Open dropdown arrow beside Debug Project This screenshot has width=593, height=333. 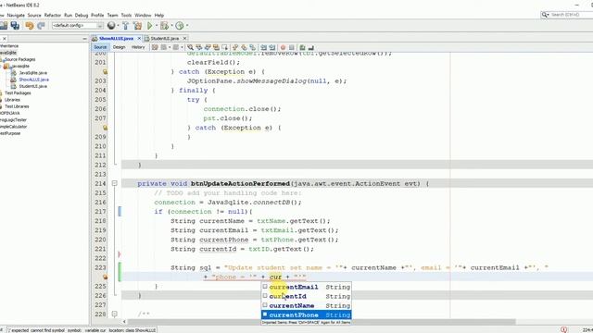(x=171, y=26)
